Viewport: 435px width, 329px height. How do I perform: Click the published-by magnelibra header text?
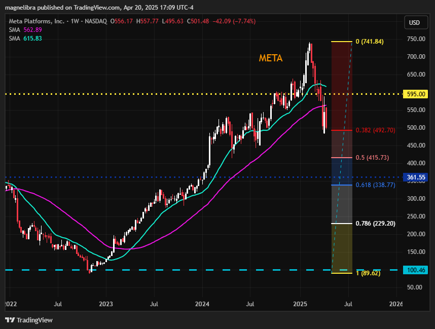(99, 8)
